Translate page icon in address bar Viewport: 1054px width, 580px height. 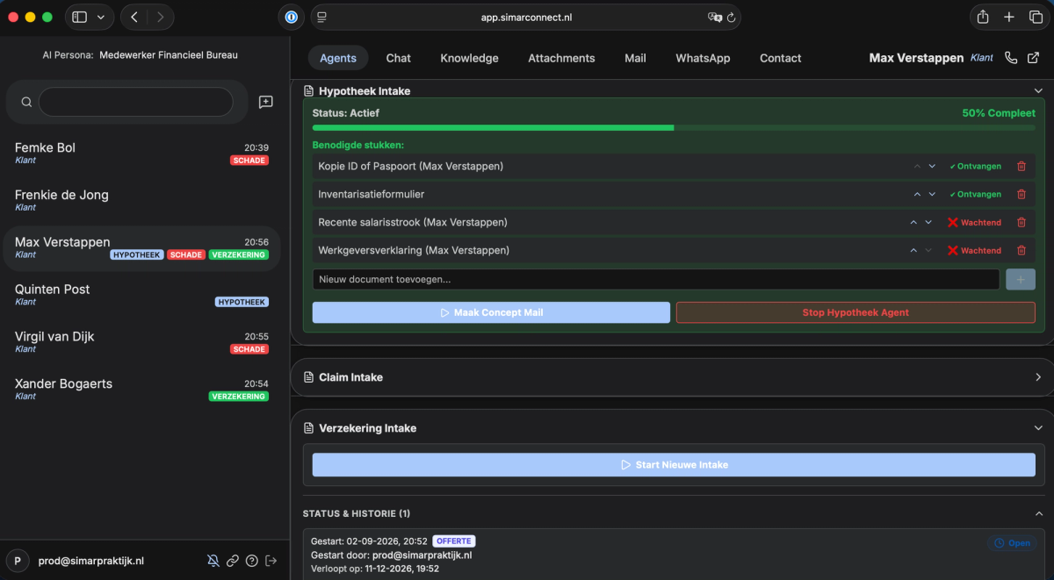(715, 17)
